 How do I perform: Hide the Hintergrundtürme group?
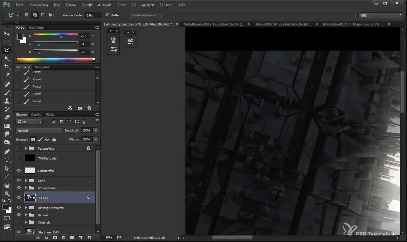click(x=19, y=208)
